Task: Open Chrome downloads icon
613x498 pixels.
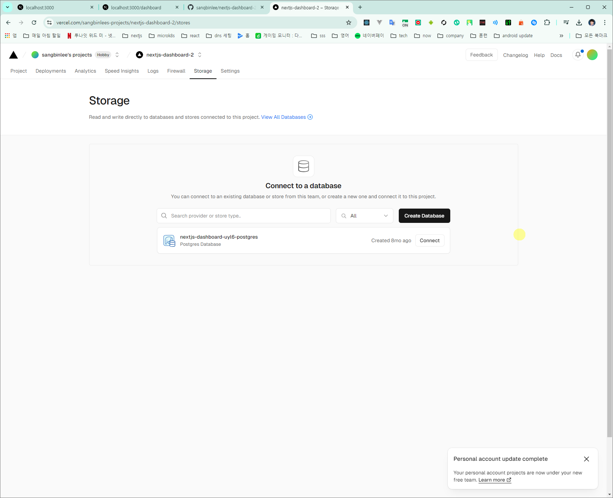Action: pyautogui.click(x=579, y=23)
